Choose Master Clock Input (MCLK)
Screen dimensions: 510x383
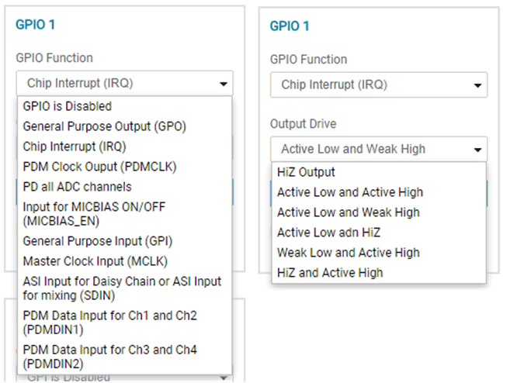95,261
